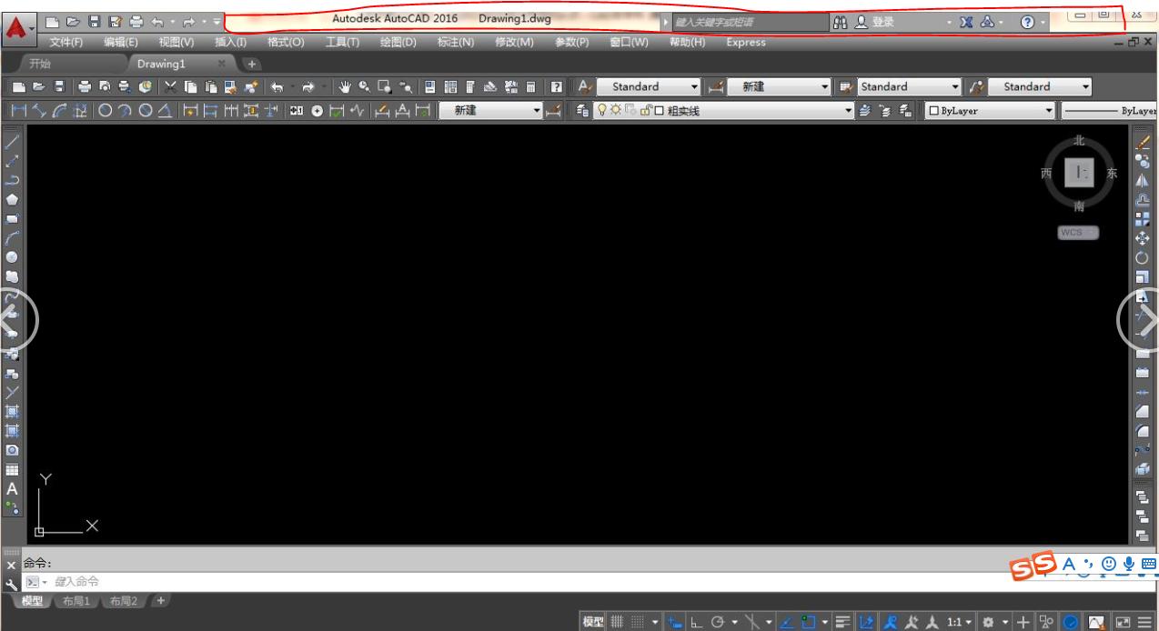Click the WCS button under the ViewCube

coord(1078,233)
